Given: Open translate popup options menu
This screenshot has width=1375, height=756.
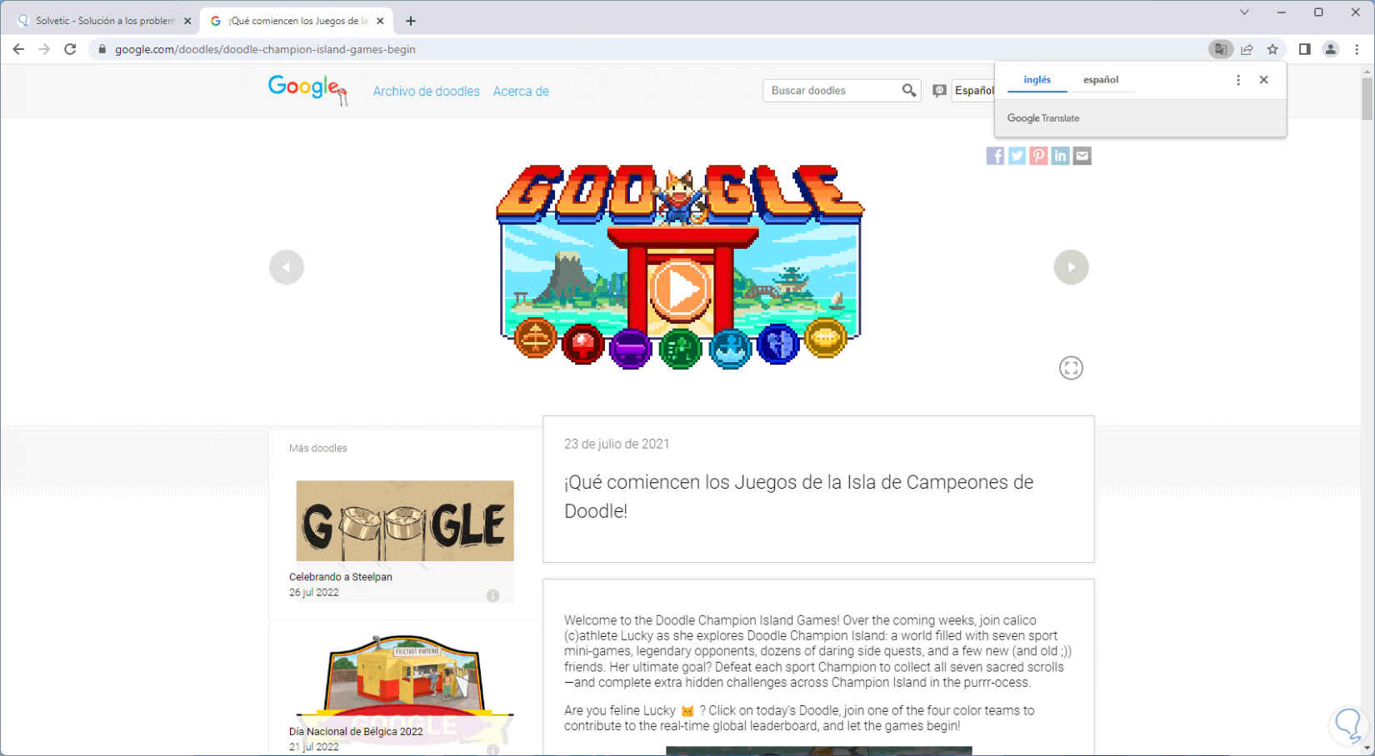Looking at the screenshot, I should (x=1238, y=80).
